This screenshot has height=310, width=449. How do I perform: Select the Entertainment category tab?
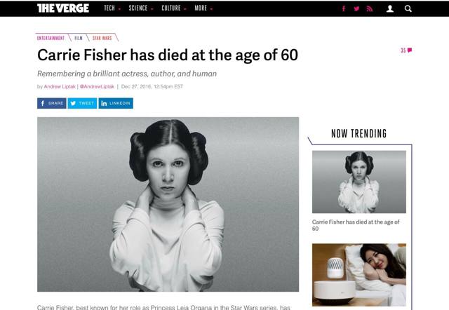[x=51, y=38]
